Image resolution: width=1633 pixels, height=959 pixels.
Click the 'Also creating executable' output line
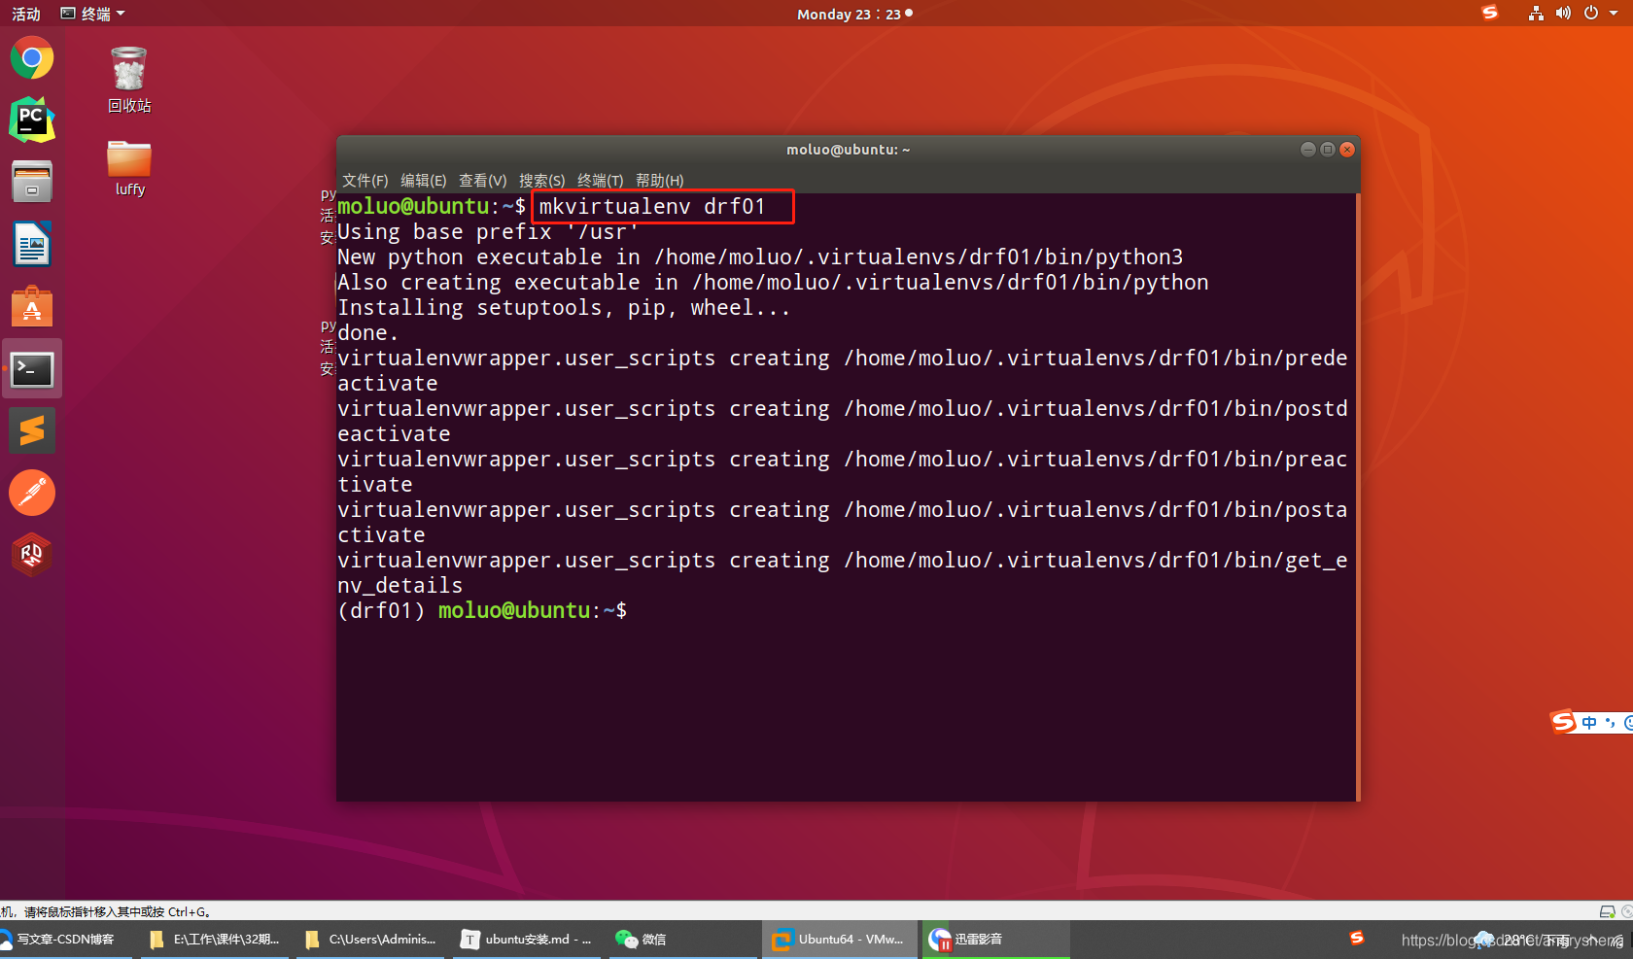(773, 283)
